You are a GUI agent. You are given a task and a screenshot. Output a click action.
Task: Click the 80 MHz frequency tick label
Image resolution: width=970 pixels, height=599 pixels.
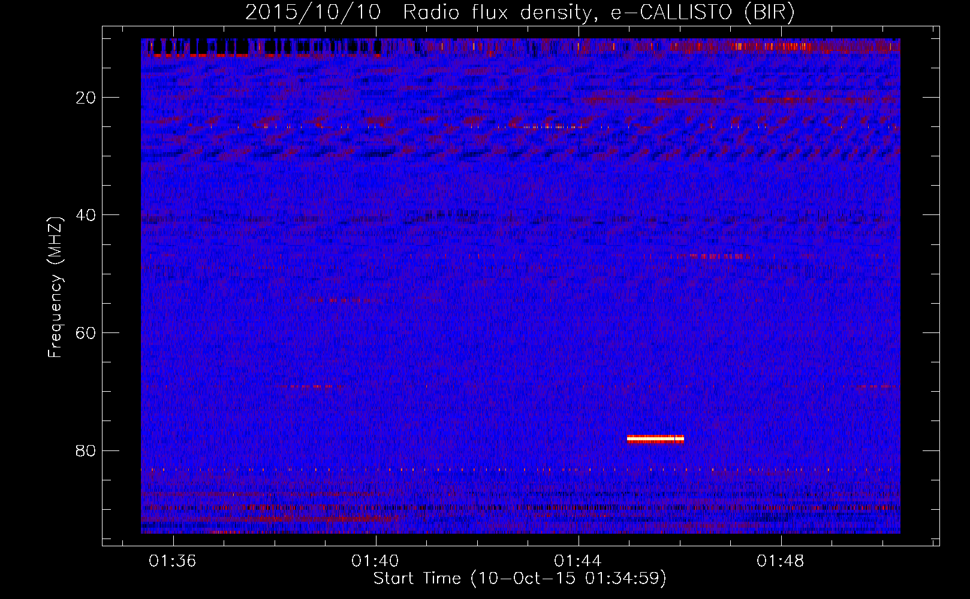tap(86, 450)
